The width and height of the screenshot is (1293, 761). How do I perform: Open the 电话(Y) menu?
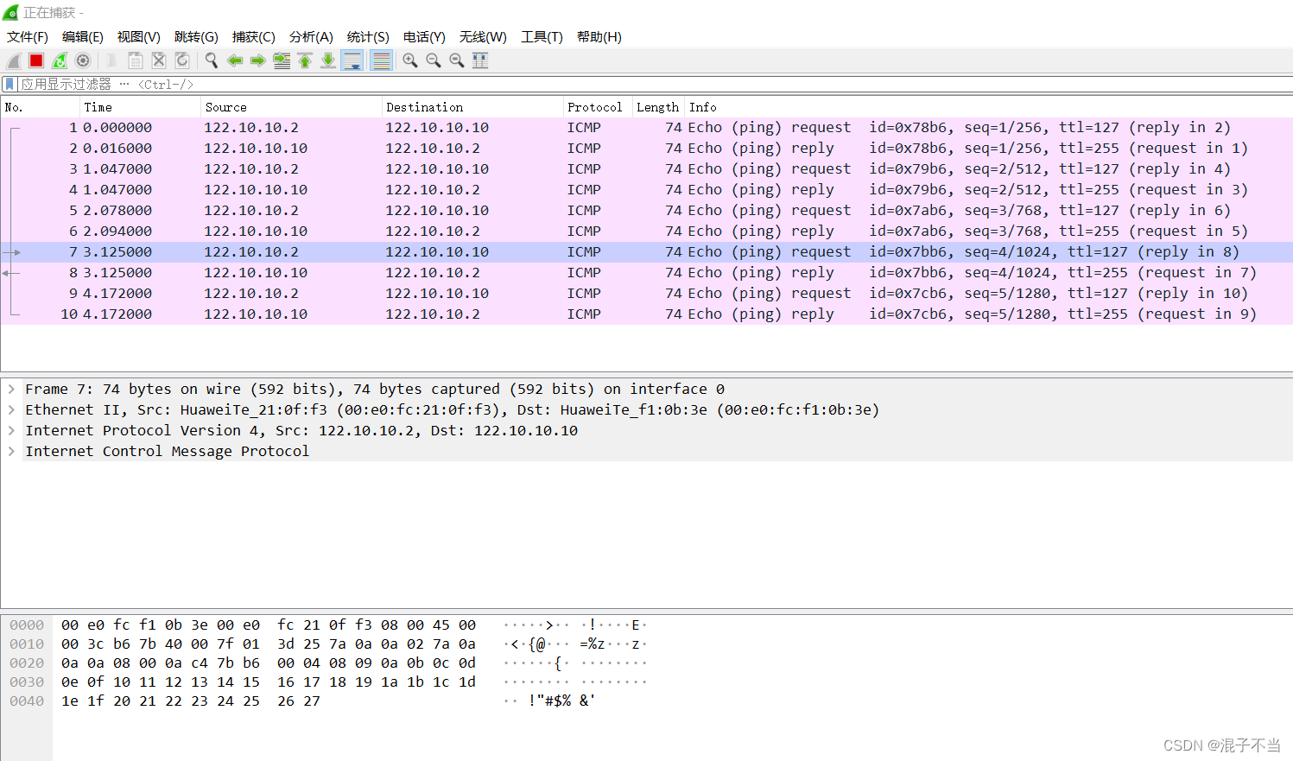[424, 37]
